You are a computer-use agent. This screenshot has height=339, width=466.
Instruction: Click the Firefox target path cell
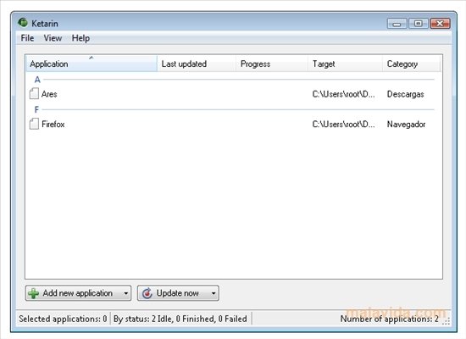(x=343, y=124)
